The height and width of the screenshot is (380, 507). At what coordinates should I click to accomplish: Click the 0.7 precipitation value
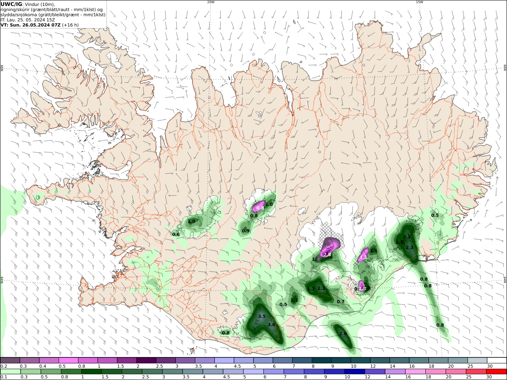(341, 302)
